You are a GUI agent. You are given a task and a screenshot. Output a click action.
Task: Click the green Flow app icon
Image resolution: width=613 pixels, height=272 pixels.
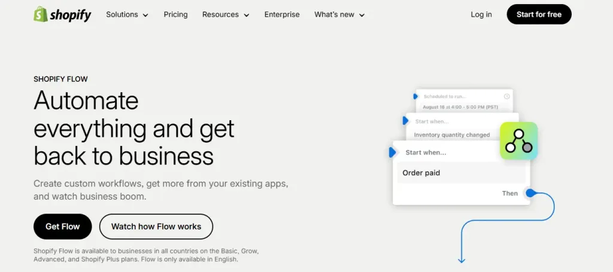(x=519, y=140)
